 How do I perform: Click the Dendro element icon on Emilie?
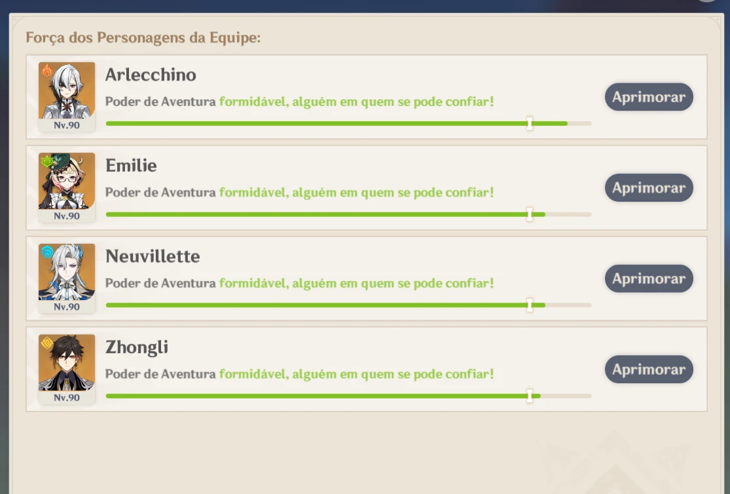click(x=46, y=161)
